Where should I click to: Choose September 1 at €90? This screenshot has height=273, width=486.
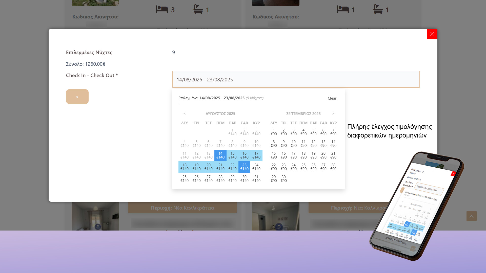coord(273,132)
